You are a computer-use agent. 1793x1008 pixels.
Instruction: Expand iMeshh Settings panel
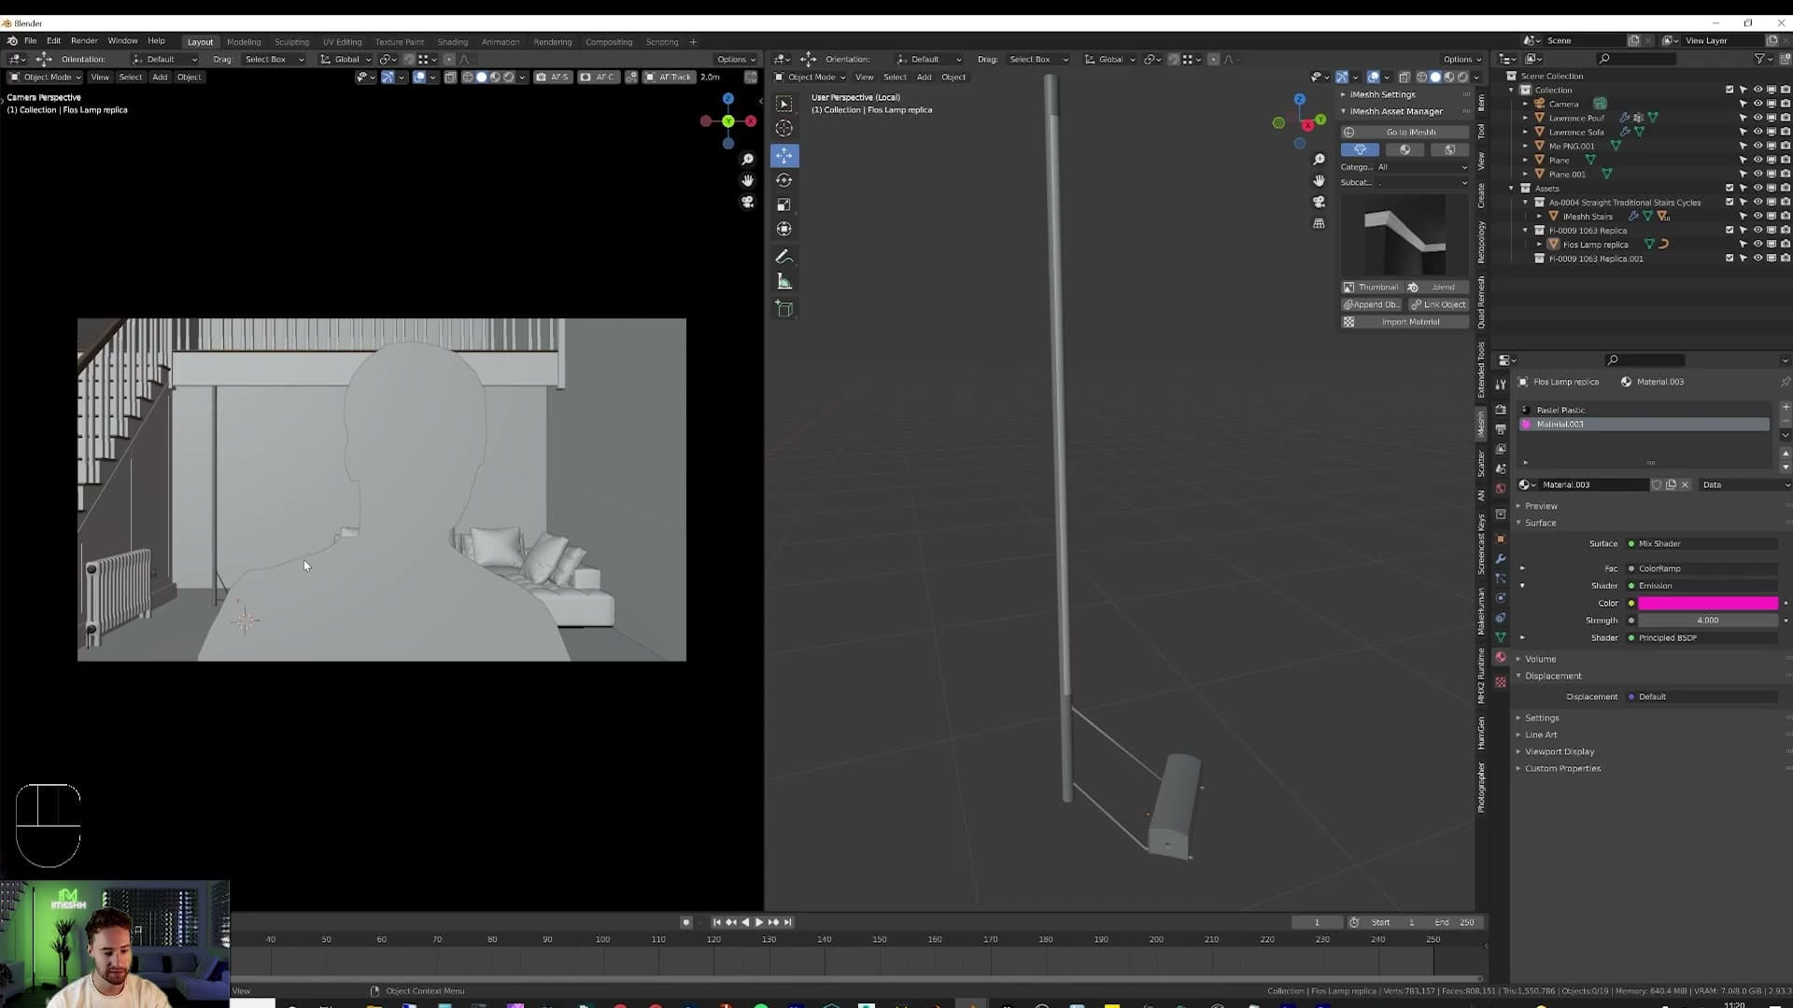click(x=1382, y=94)
